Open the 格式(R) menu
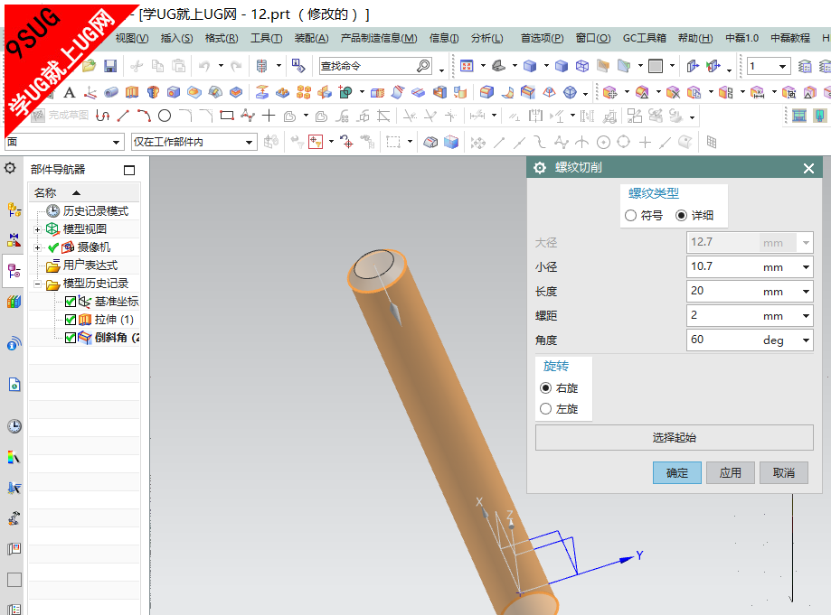 coord(222,38)
